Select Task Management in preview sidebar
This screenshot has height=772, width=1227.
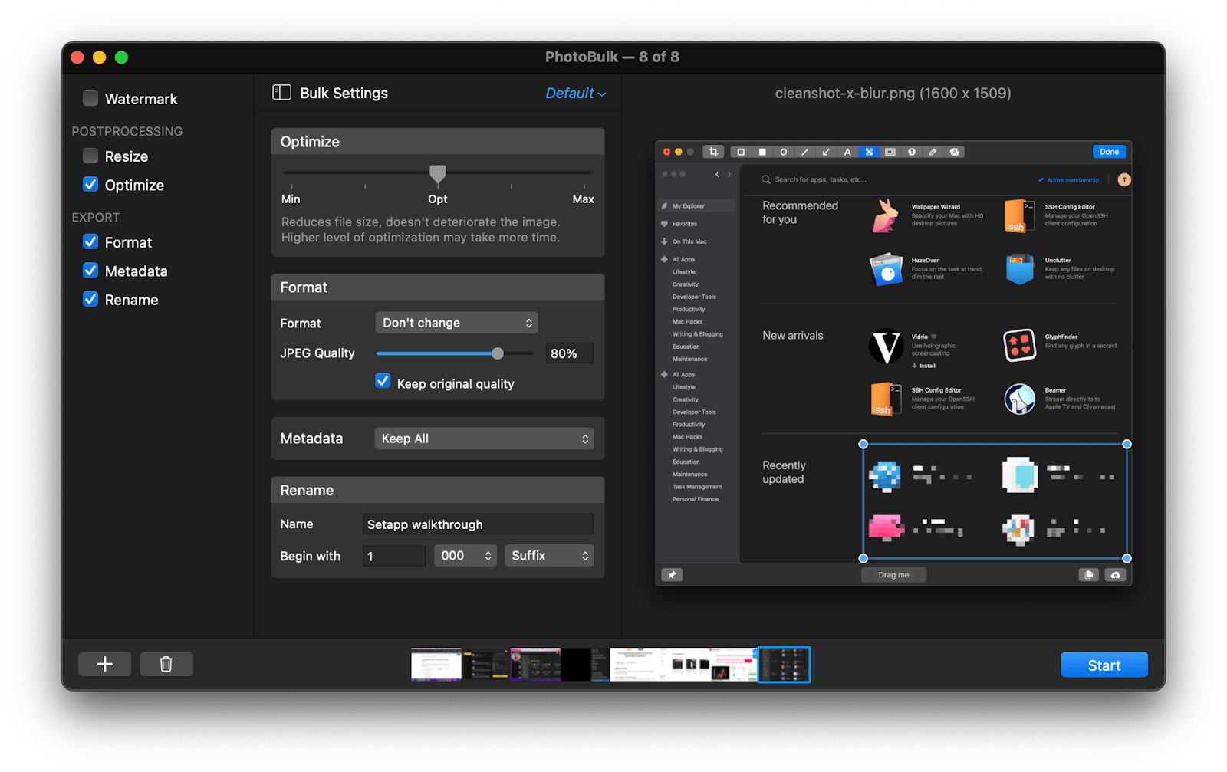tap(697, 487)
